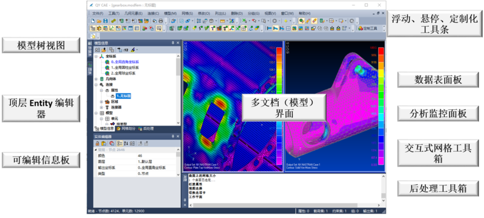
Task: Click the New document toolbar icon
Action: [93, 21]
